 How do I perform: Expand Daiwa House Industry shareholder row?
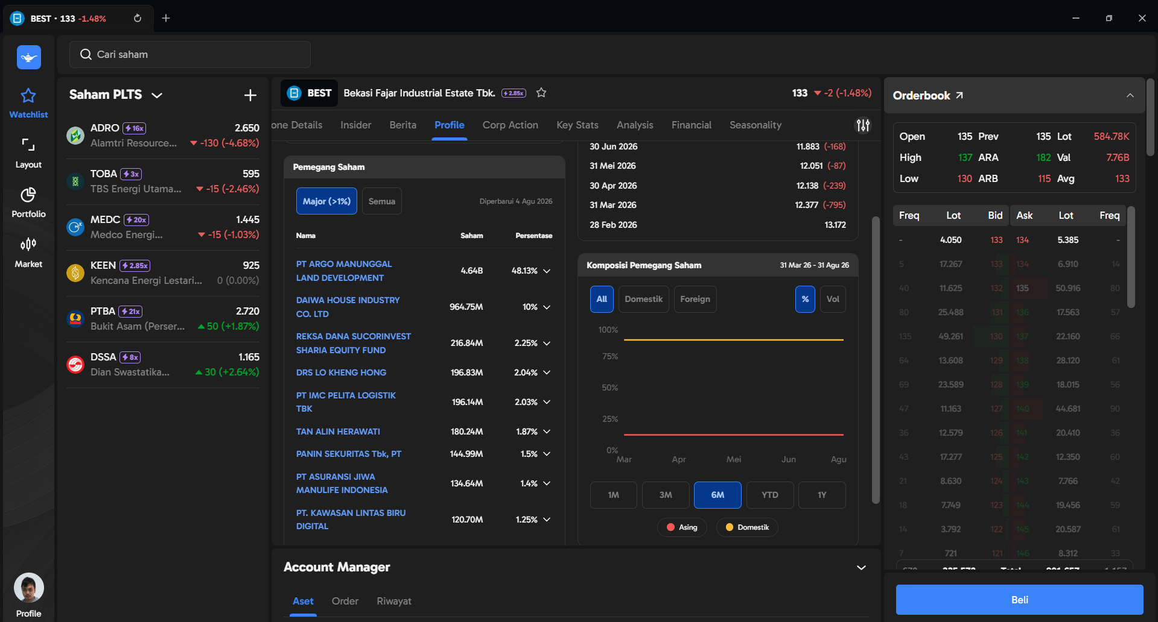pyautogui.click(x=547, y=307)
